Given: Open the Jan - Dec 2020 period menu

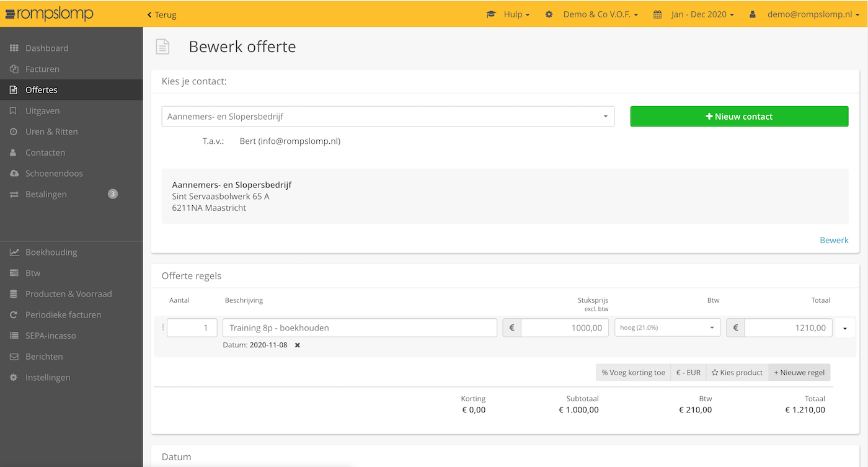Looking at the screenshot, I should tap(694, 14).
